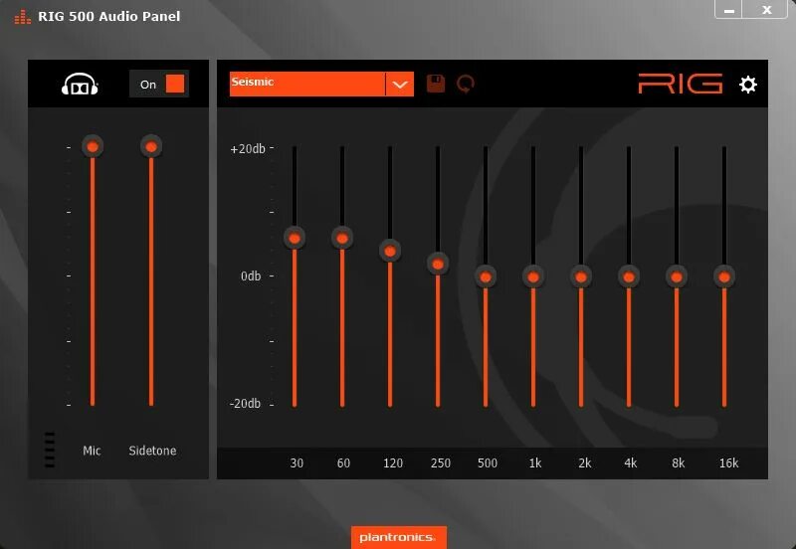This screenshot has height=549, width=796.
Task: Open settings via the gear icon
Action: 748,85
